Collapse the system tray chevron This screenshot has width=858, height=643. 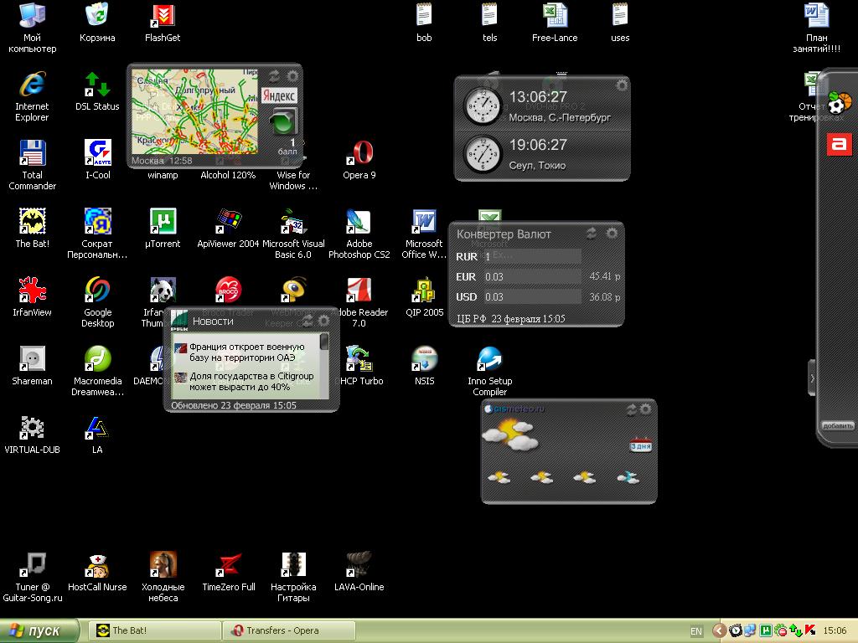click(x=719, y=630)
